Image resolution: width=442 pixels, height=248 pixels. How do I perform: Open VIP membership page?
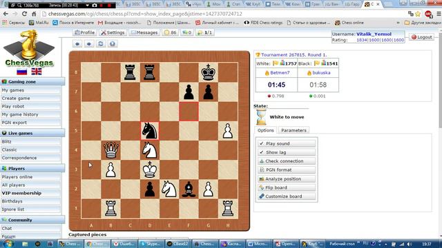[x=30, y=193]
